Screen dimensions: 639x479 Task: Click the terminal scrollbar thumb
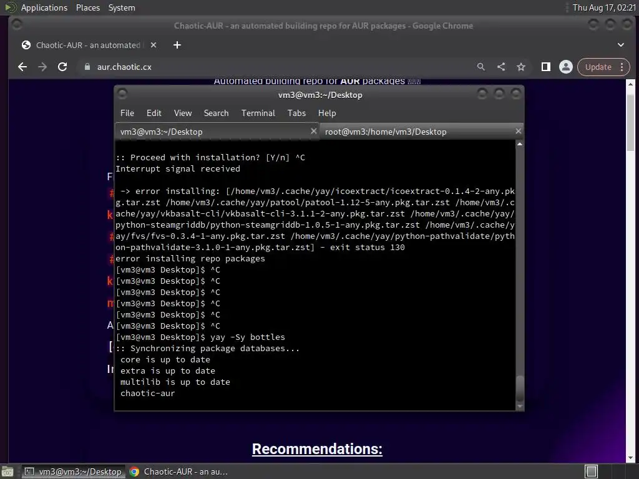pyautogui.click(x=520, y=388)
